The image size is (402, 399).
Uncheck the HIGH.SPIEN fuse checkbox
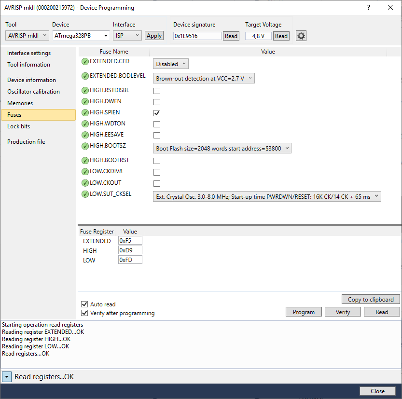(x=157, y=113)
